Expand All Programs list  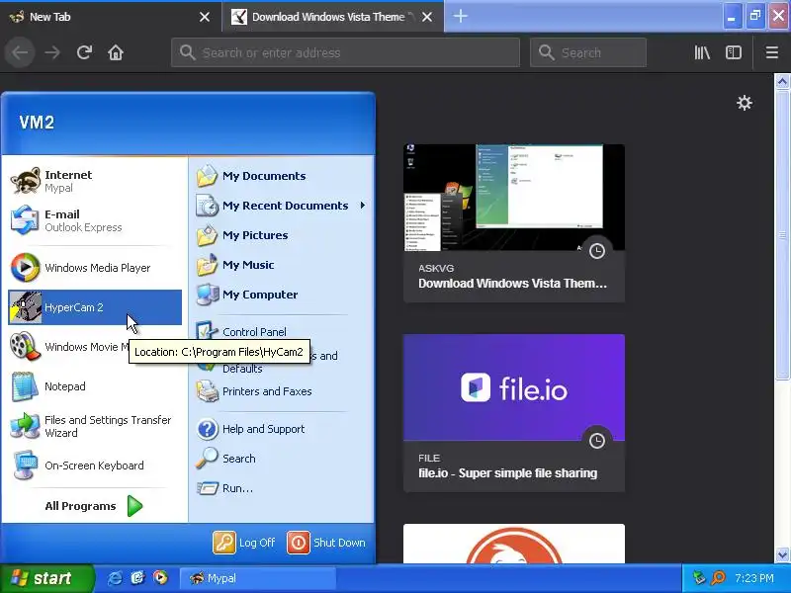[95, 506]
